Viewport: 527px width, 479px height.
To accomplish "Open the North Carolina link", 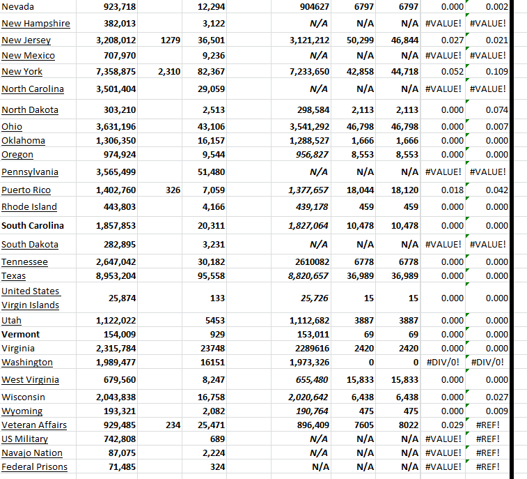I will (33, 89).
